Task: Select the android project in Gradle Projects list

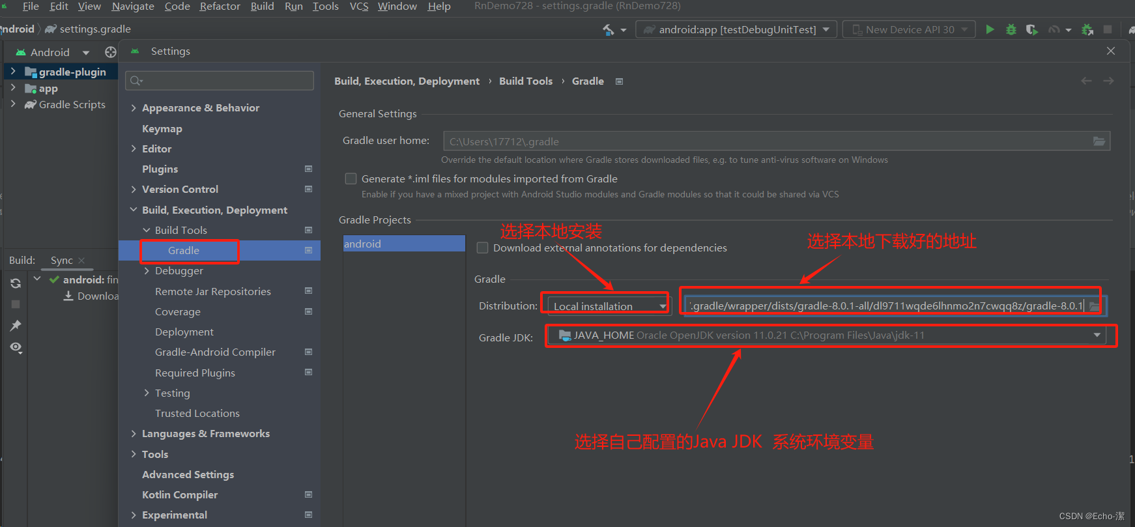Action: 404,244
